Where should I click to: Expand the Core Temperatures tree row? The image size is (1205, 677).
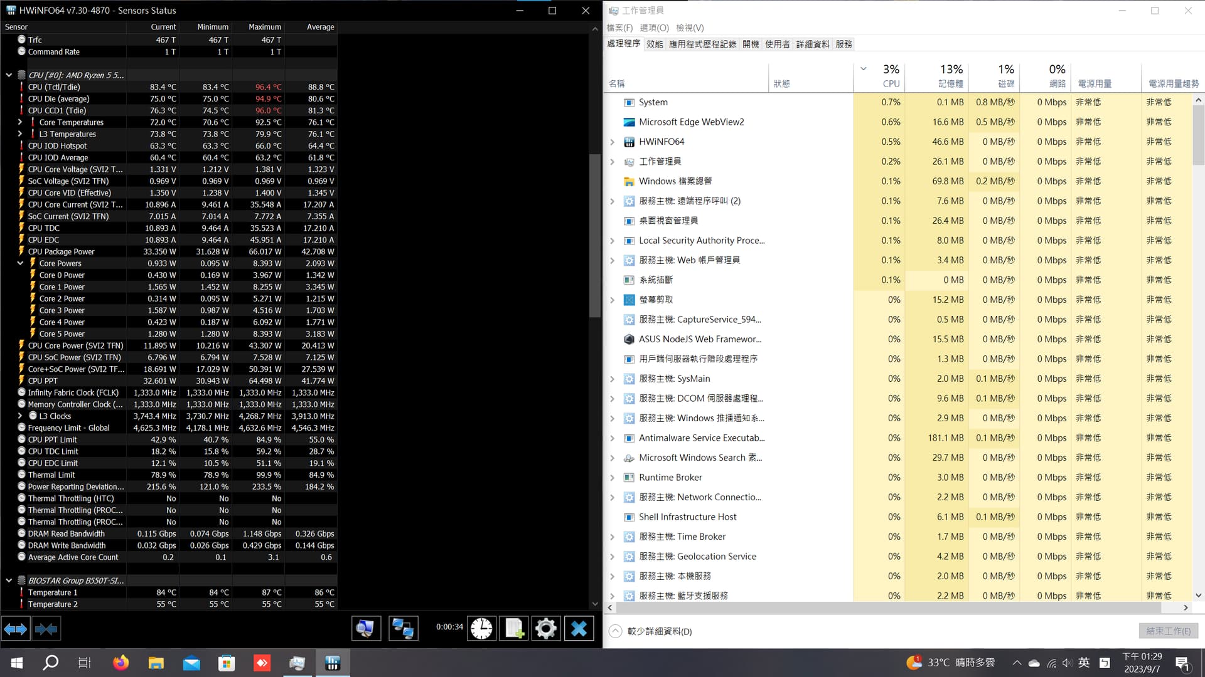tap(20, 122)
